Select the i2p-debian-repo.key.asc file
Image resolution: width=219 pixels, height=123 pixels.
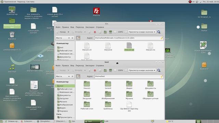point(129,106)
